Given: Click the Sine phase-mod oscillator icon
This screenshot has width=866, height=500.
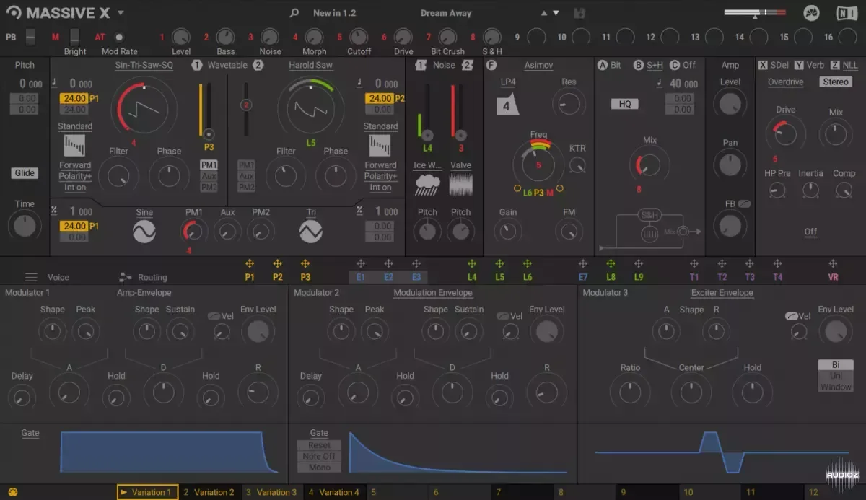Looking at the screenshot, I should coord(144,231).
